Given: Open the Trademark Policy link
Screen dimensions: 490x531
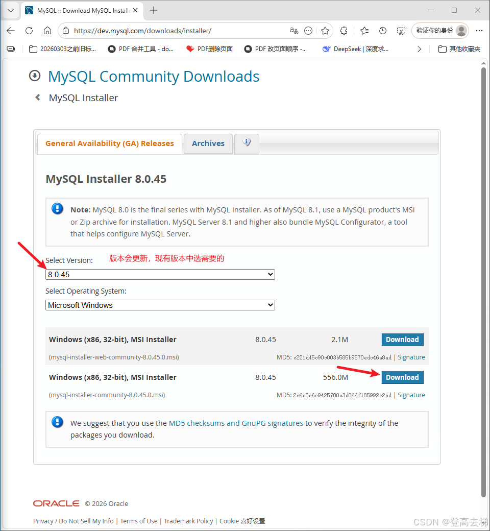Looking at the screenshot, I should click(x=189, y=521).
